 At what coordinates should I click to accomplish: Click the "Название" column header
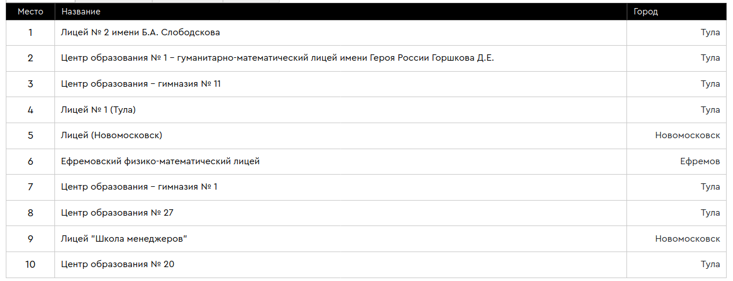(80, 12)
